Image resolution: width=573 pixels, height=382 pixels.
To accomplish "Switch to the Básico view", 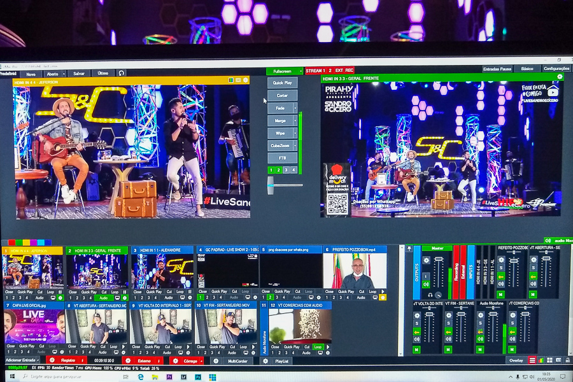I will 527,68.
